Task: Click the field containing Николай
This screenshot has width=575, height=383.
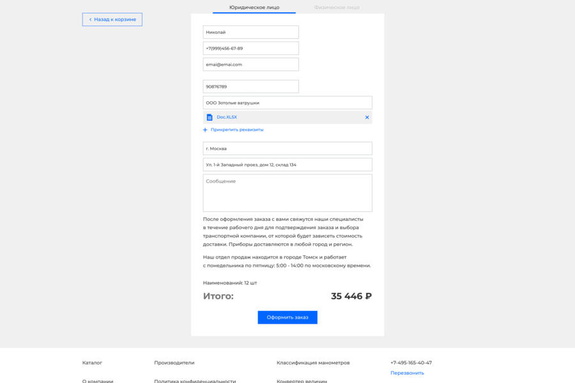Action: pyautogui.click(x=250, y=31)
